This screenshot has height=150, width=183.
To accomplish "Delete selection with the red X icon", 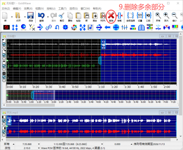I will [111, 16].
